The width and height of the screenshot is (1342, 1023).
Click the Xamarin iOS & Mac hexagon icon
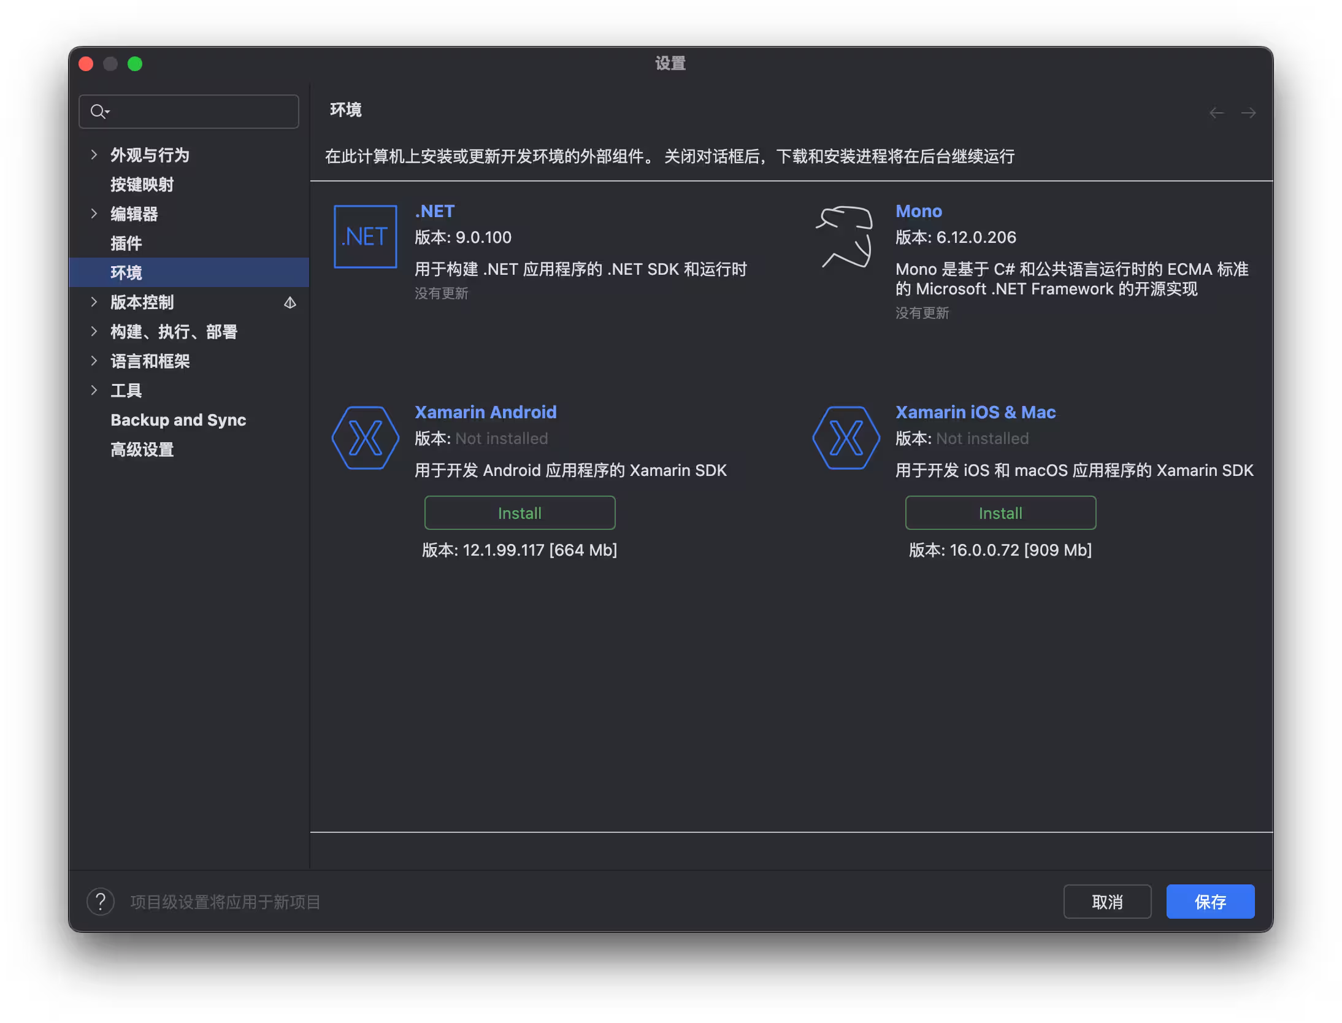(x=846, y=438)
